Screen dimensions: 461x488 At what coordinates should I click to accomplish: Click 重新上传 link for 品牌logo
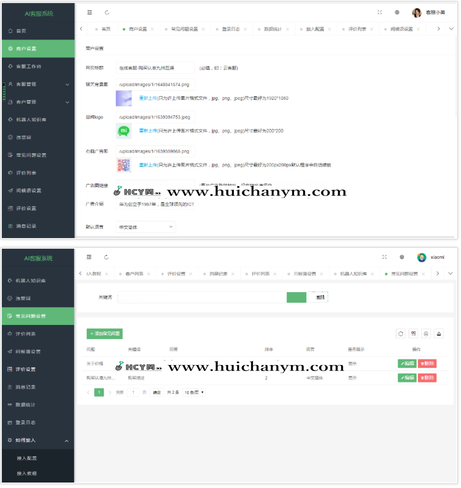pos(148,131)
